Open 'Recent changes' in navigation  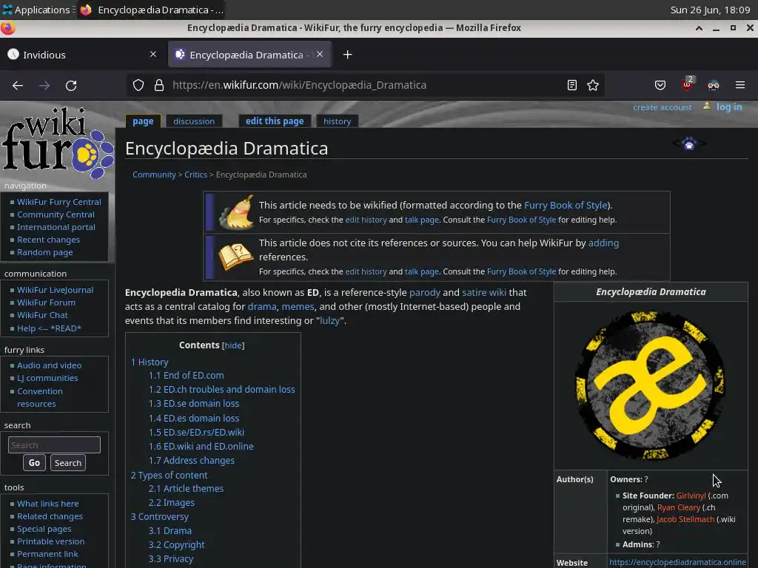pos(48,240)
